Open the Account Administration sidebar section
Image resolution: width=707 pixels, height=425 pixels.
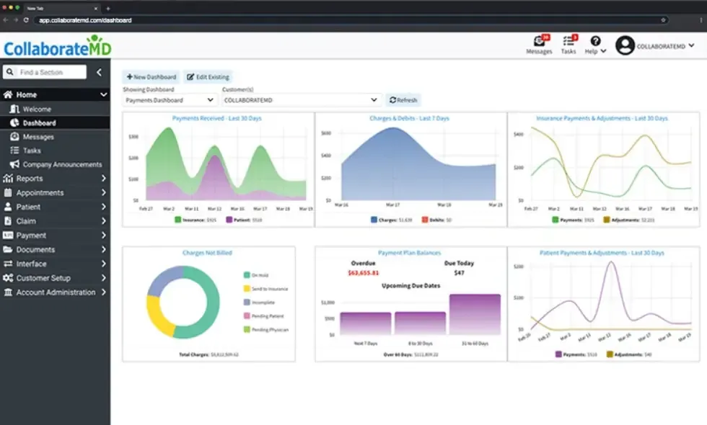[x=55, y=292]
